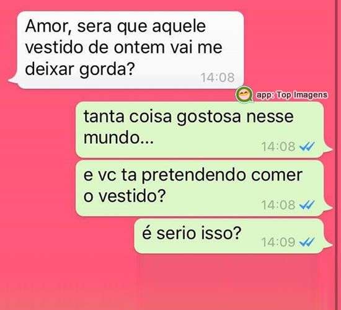Select the 'é serio isso?' message bubble
The image size is (341, 310).
(x=232, y=236)
